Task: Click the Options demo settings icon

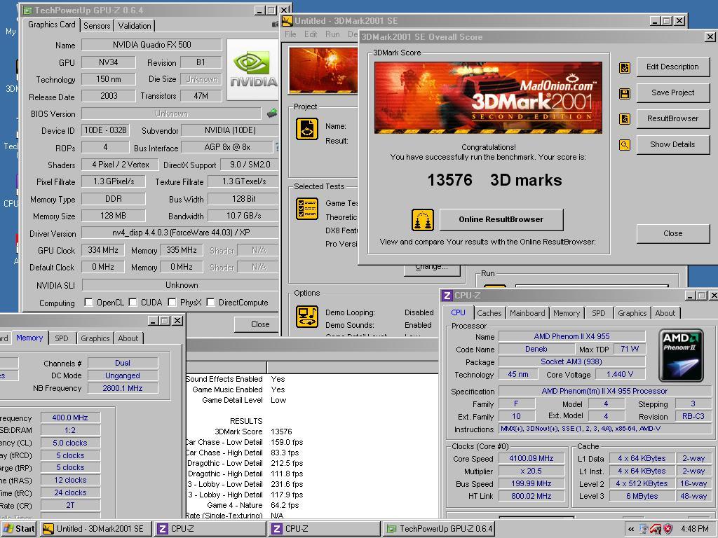Action: [307, 316]
